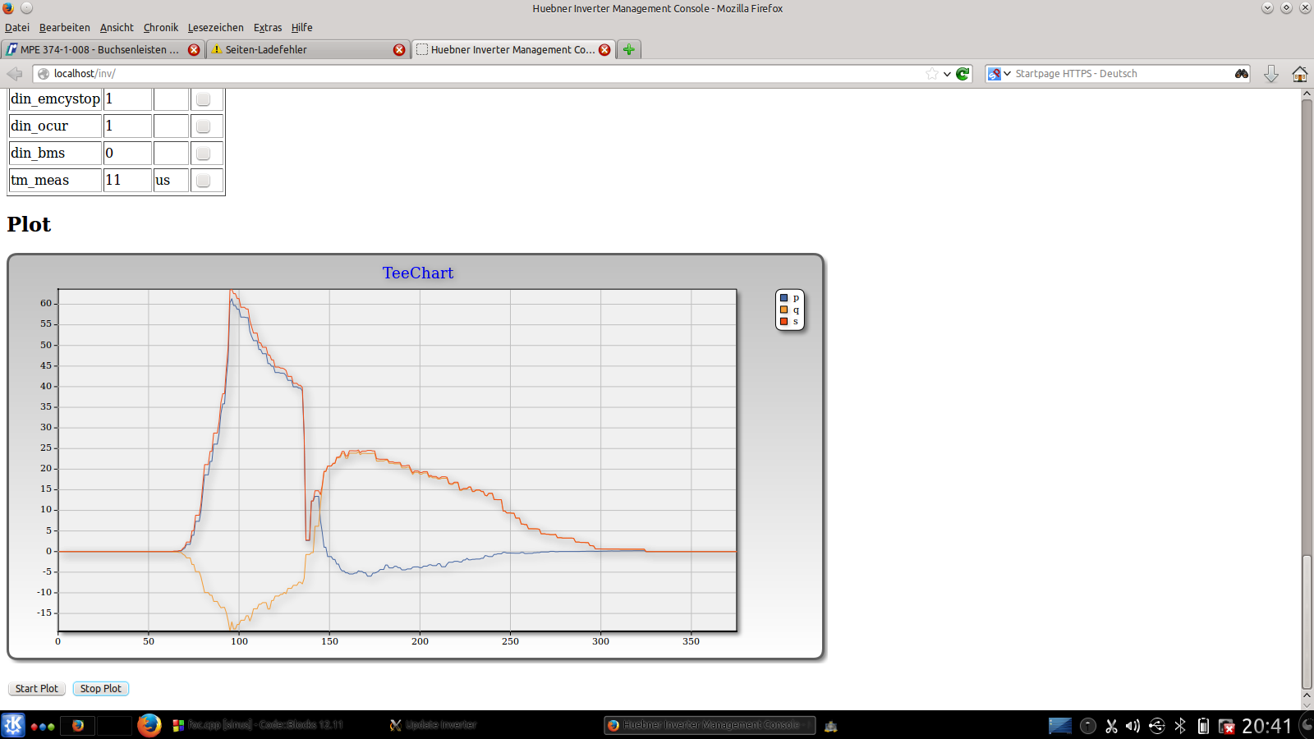Viewport: 1314px width, 739px height.
Task: Enable the din_bms plot checkbox
Action: 203,154
